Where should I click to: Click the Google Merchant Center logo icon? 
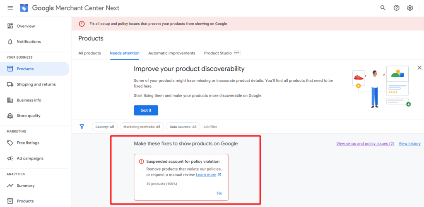coord(24,8)
